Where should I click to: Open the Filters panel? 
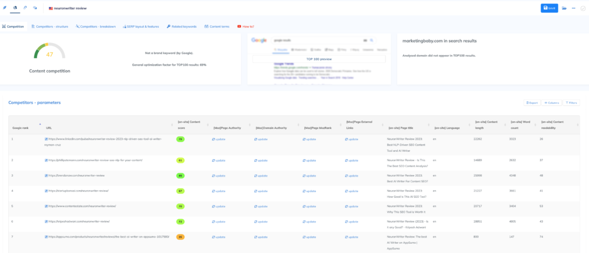click(571, 102)
